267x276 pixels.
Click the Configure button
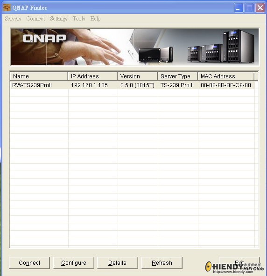(x=74, y=263)
